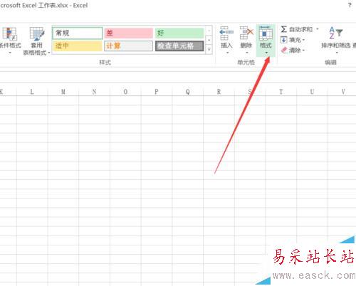Click the Format (格式) cells icon
This screenshot has height=286, width=356.
tap(266, 33)
